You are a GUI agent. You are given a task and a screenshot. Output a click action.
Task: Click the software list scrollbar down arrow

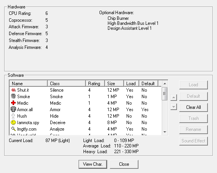coord(165,132)
